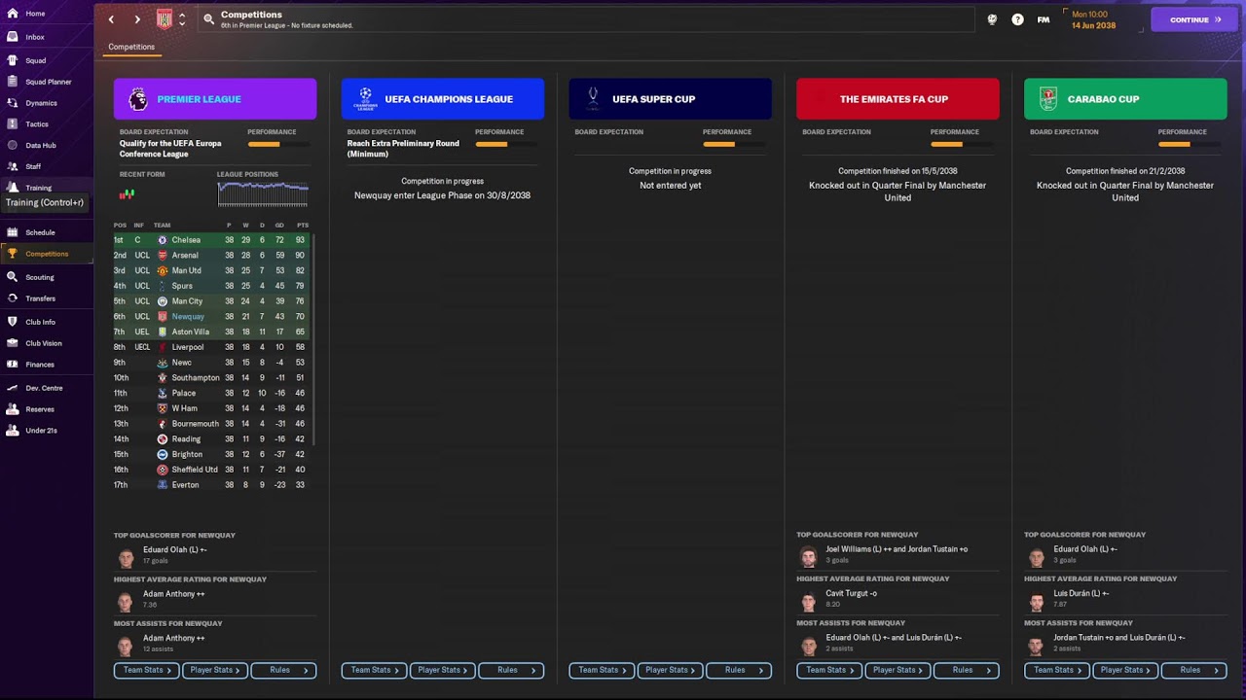This screenshot has height=700, width=1246.
Task: Open the Staff sidebar icon
Action: (13, 166)
